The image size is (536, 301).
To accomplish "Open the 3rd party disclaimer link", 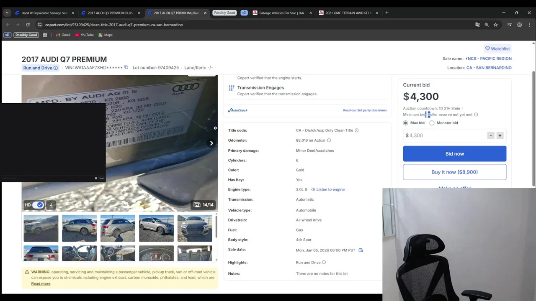I will [x=365, y=110].
